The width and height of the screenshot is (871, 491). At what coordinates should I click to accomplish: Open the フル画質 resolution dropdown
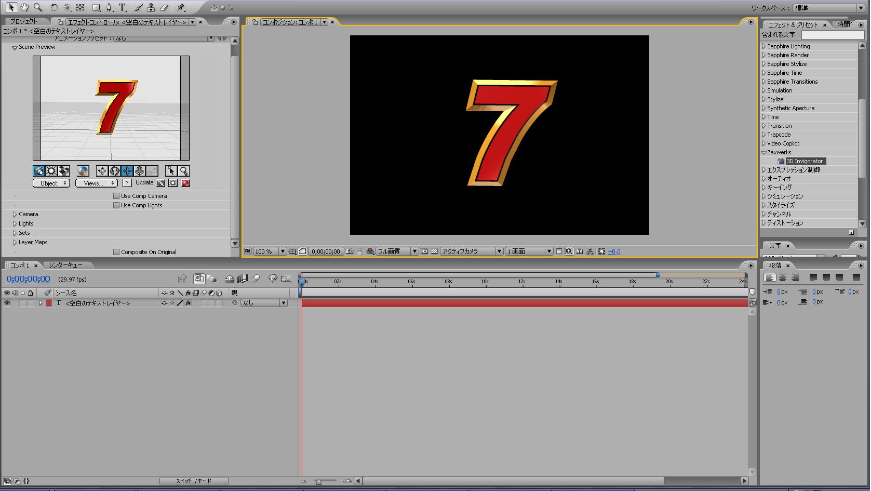(x=397, y=251)
